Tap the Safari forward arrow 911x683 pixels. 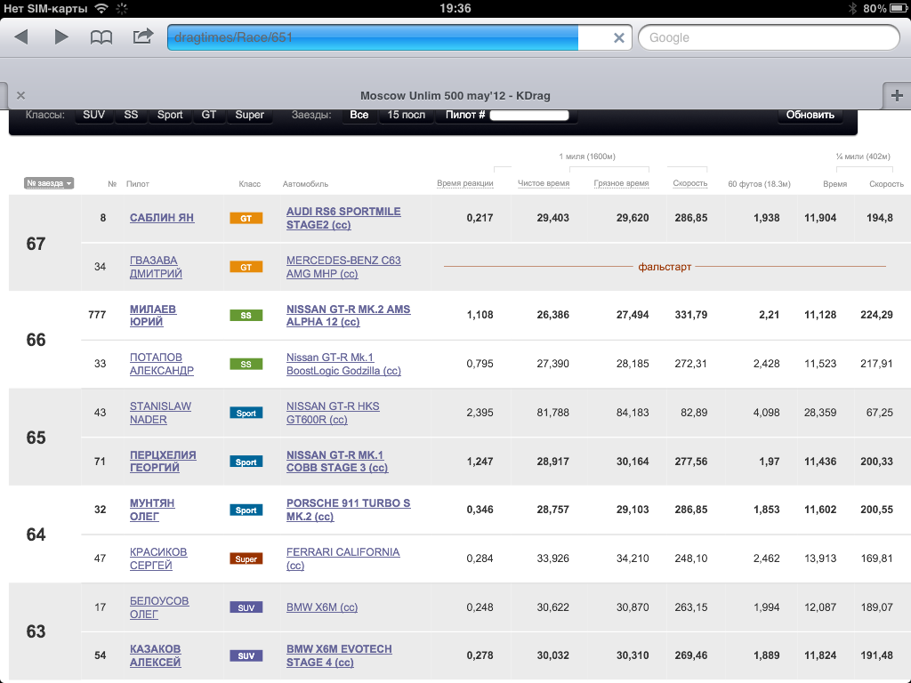click(x=61, y=37)
